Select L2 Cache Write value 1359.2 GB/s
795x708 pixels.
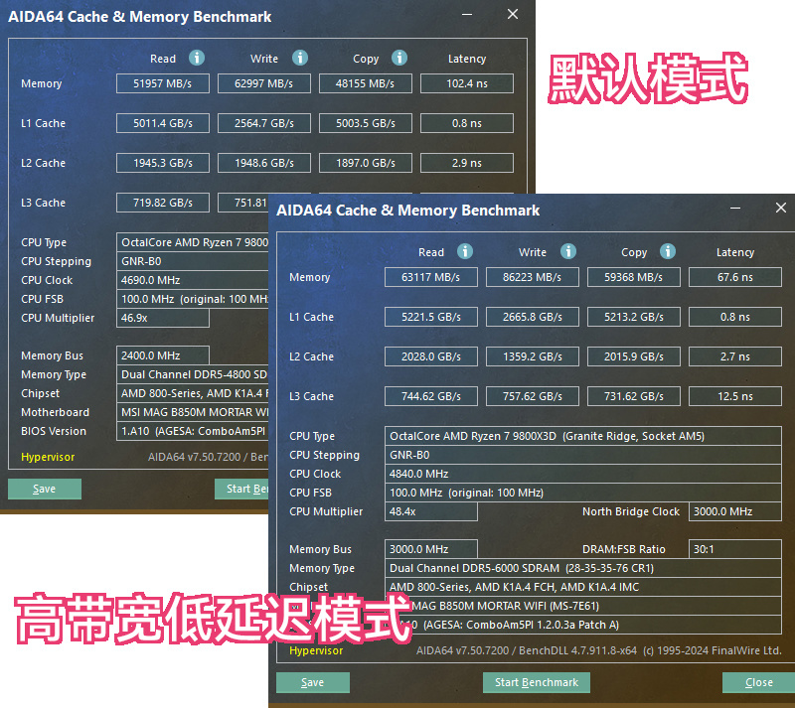533,356
